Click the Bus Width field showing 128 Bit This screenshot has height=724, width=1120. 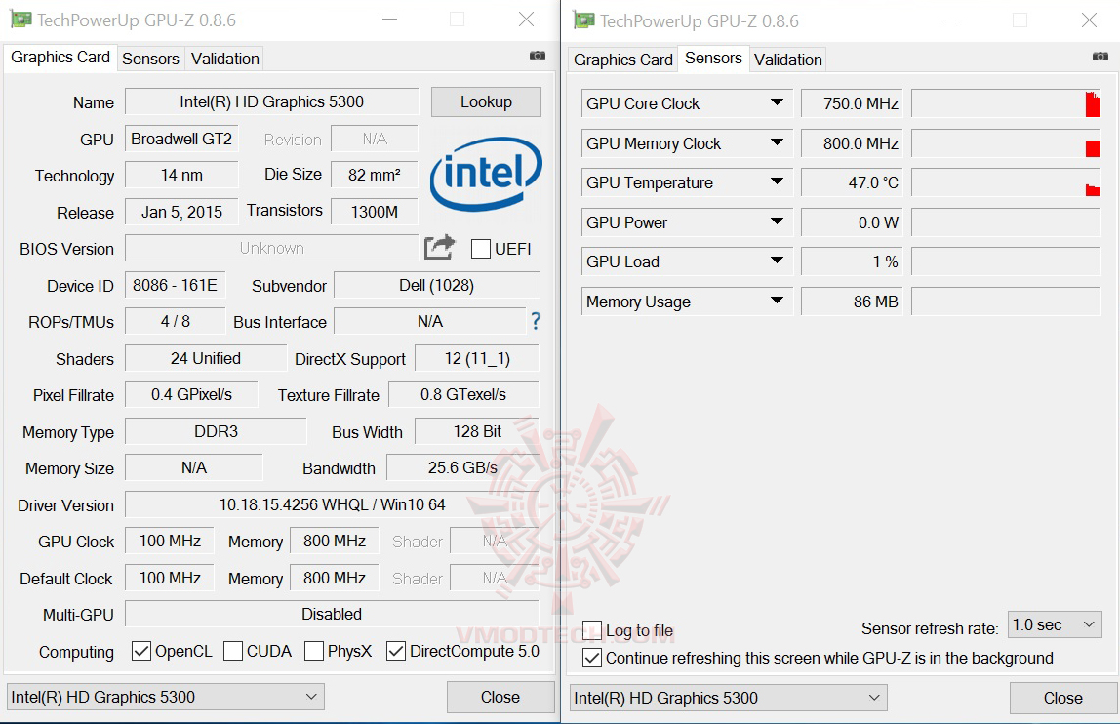coord(477,431)
